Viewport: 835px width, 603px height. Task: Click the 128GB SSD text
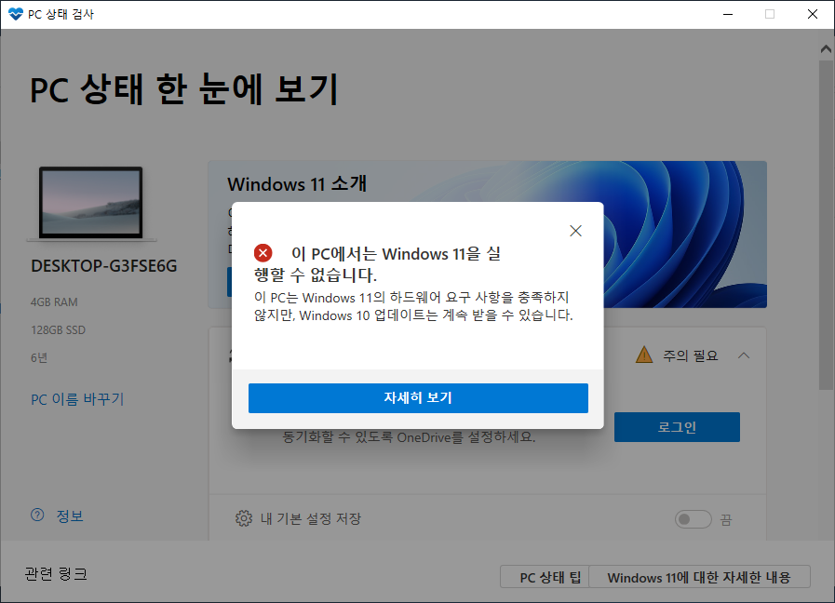point(58,330)
